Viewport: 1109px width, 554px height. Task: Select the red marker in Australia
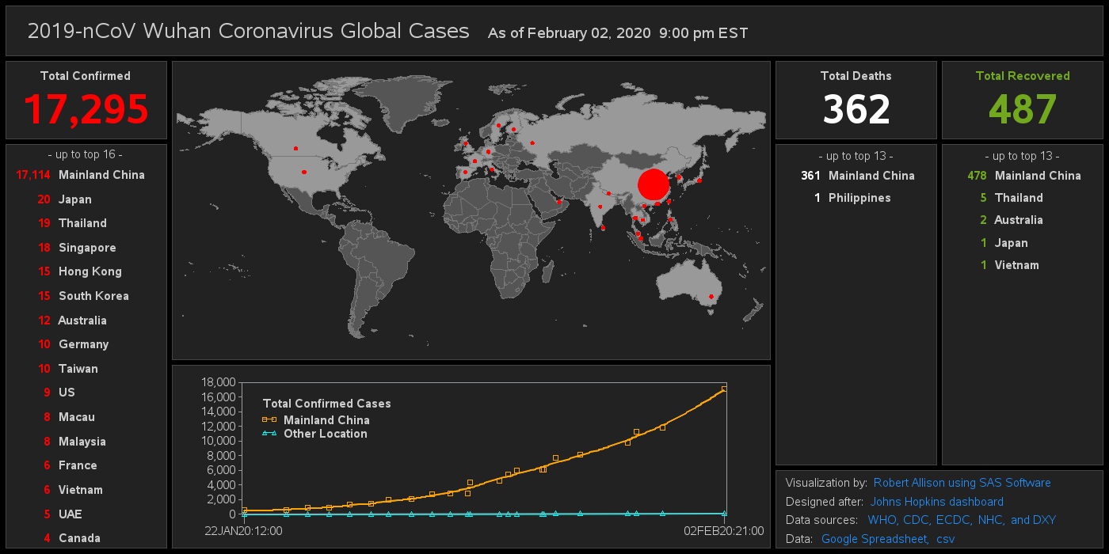(711, 297)
